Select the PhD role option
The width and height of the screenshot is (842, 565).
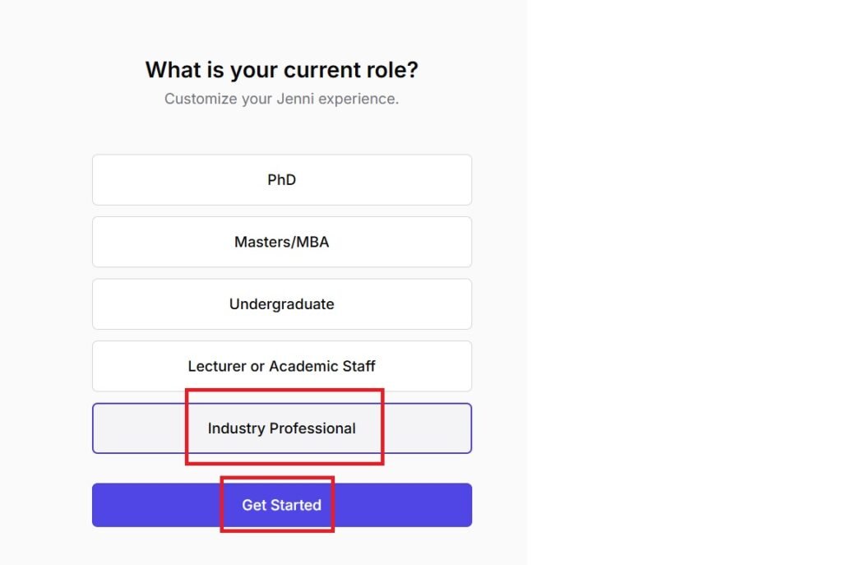pyautogui.click(x=281, y=179)
